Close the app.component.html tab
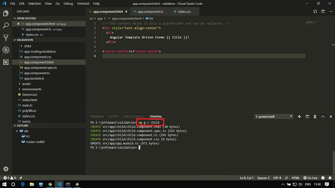The image size is (335, 188). (126, 11)
